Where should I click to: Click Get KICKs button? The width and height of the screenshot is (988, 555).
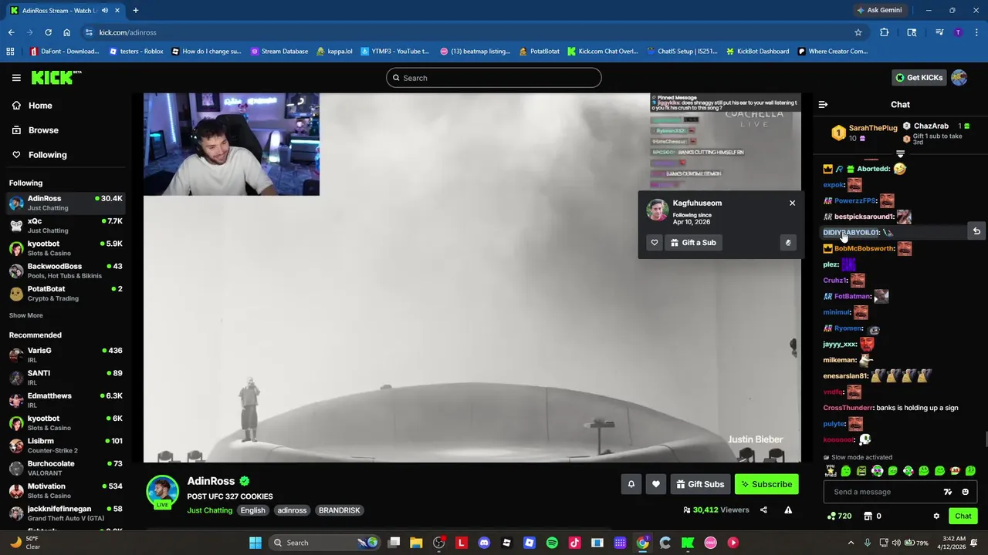(x=919, y=78)
